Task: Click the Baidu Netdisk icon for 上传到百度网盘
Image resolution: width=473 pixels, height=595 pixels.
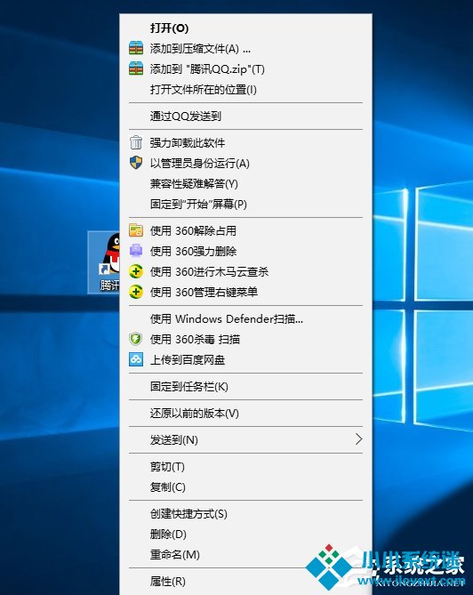Action: 136,359
